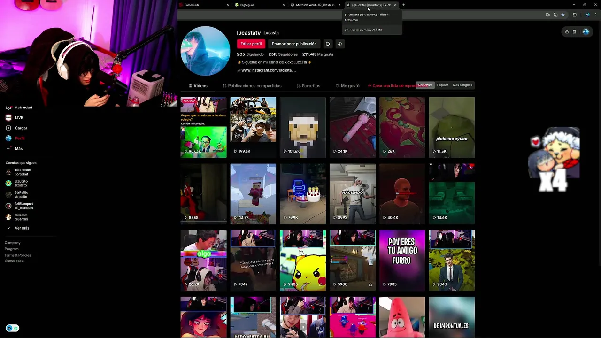Open the browser extensions puzzle icon
601x338 pixels.
pyautogui.click(x=575, y=15)
